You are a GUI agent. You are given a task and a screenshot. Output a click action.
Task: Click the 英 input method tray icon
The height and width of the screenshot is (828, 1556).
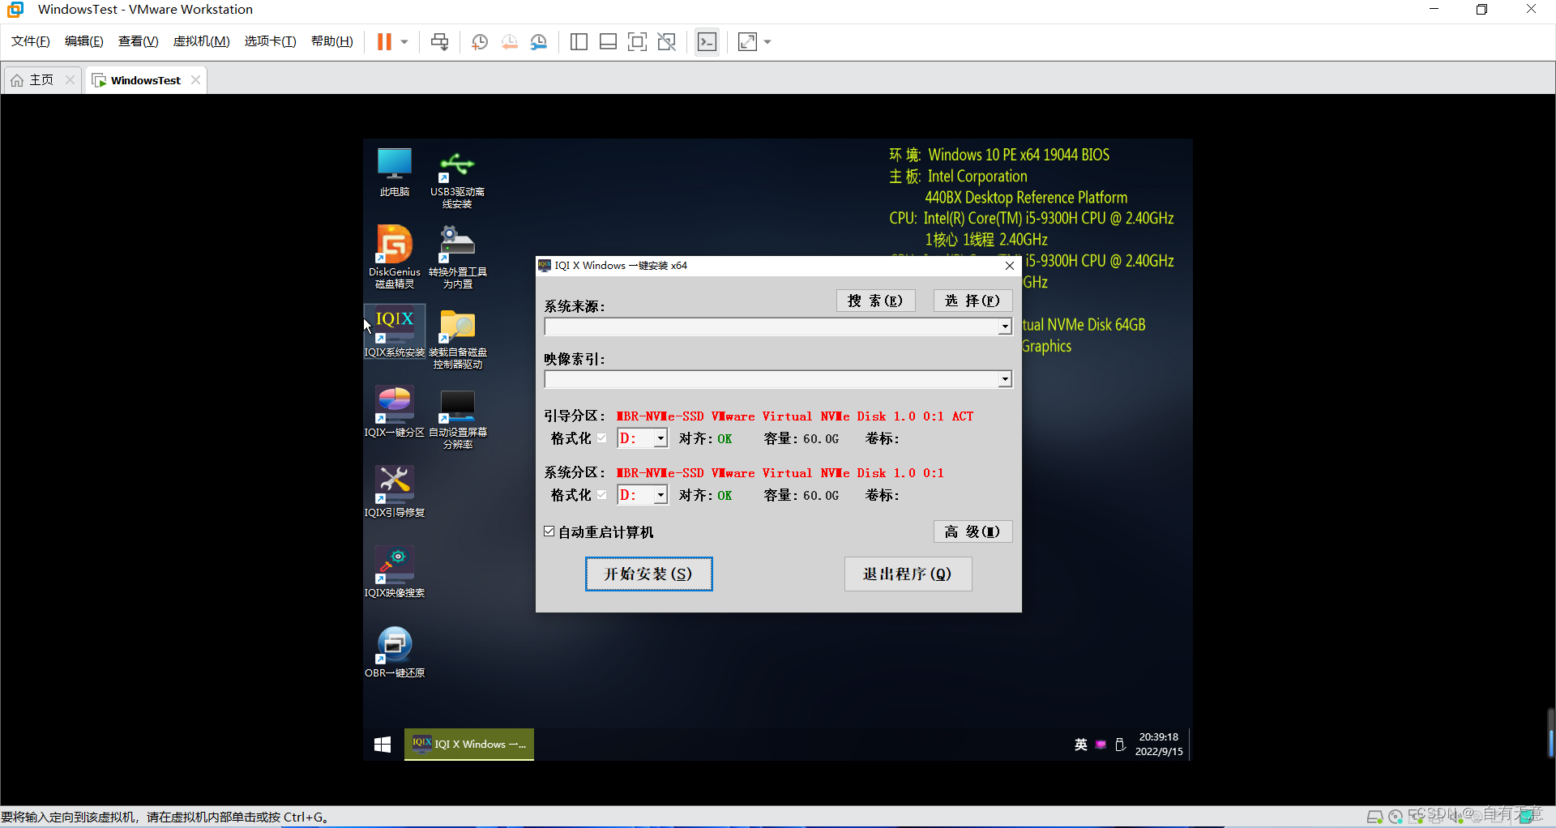pos(1081,744)
